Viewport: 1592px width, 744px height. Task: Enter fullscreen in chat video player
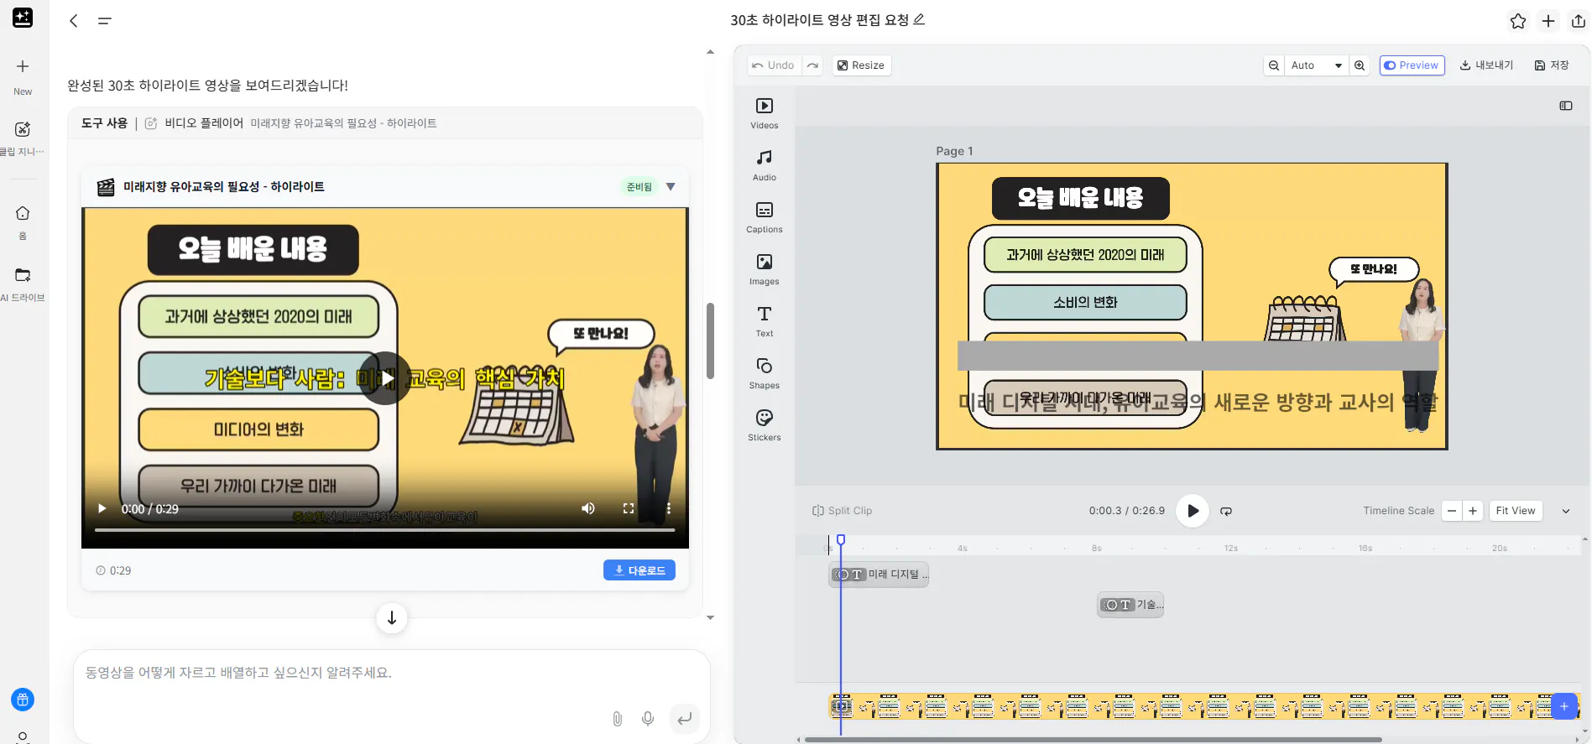pyautogui.click(x=628, y=508)
